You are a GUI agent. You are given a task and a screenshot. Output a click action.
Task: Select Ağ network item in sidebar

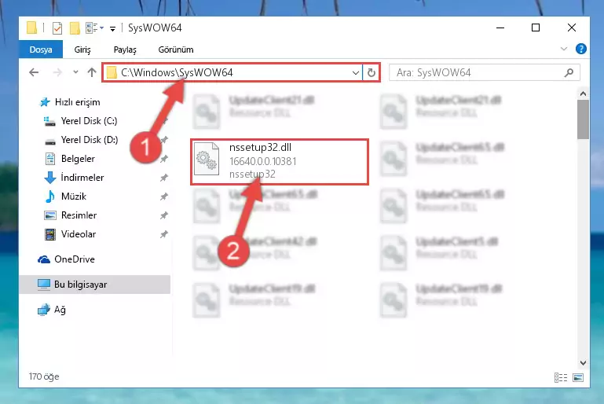click(x=60, y=310)
